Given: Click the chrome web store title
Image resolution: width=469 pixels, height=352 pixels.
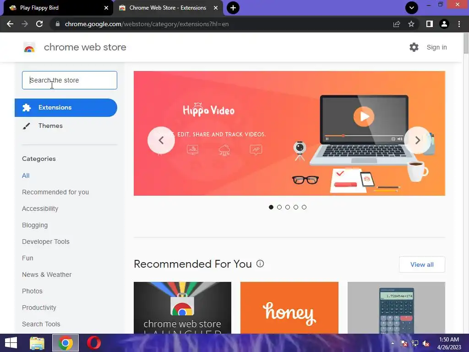Looking at the screenshot, I should click(85, 47).
